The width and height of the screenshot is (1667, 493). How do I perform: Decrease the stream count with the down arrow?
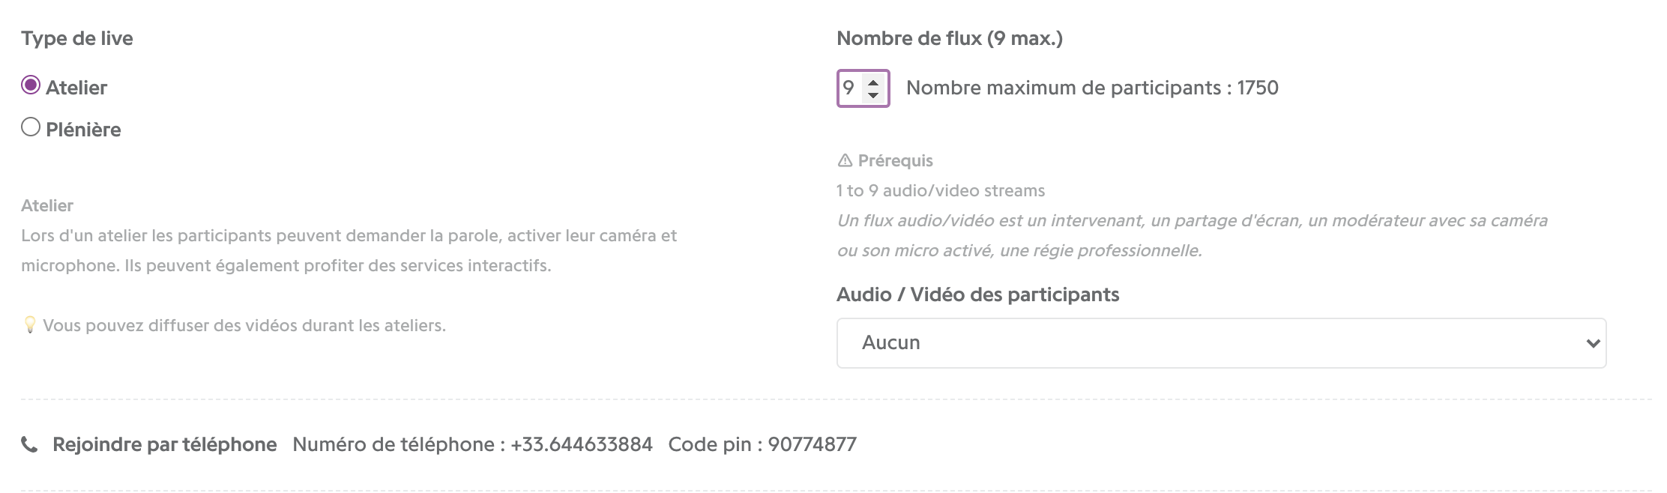pyautogui.click(x=872, y=95)
